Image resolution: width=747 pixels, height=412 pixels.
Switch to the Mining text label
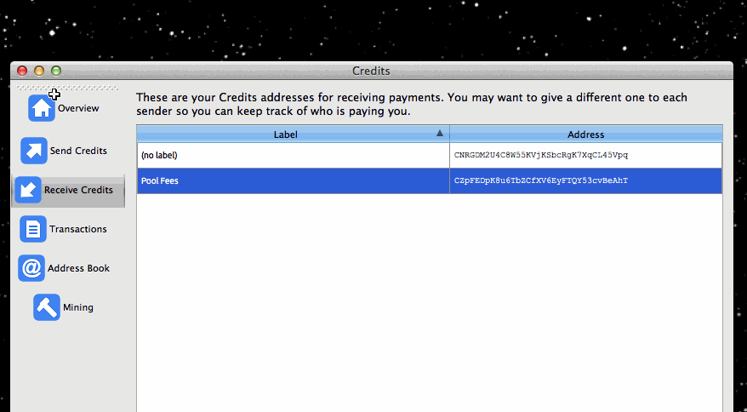[77, 307]
